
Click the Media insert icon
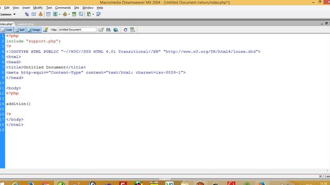(65, 14)
